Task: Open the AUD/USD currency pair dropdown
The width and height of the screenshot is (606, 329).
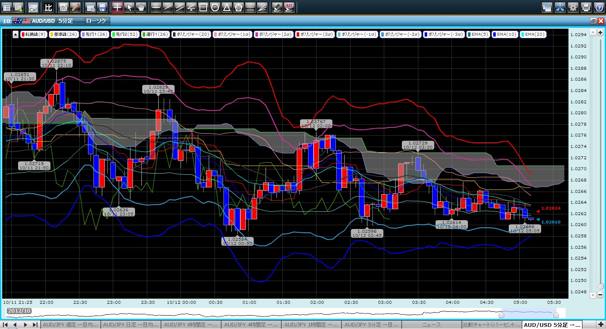Action: click(x=35, y=21)
